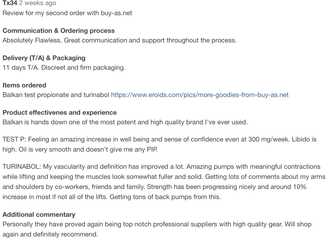Viewport: 328px width, 240px height.
Task: Click the "2 weeks ago" timestamp
Action: (37, 3)
